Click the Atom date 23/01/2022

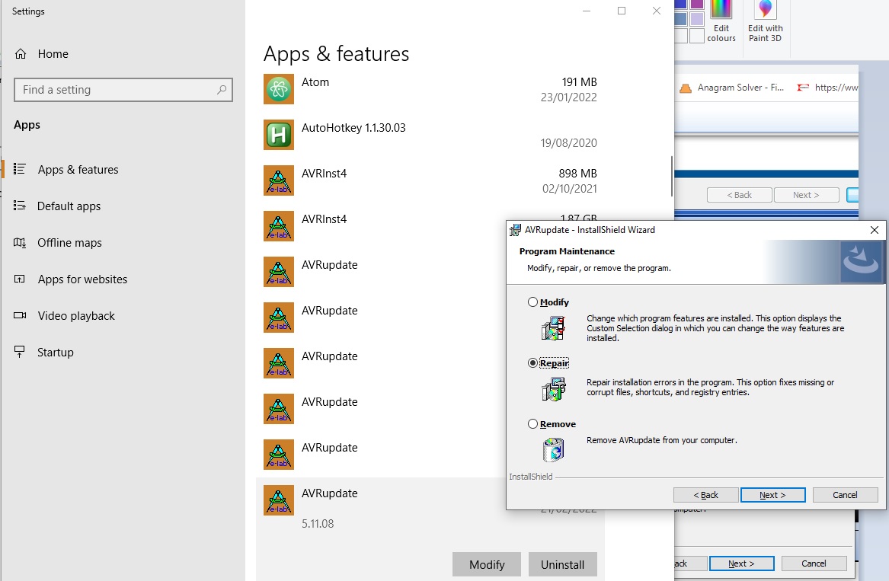(x=568, y=97)
